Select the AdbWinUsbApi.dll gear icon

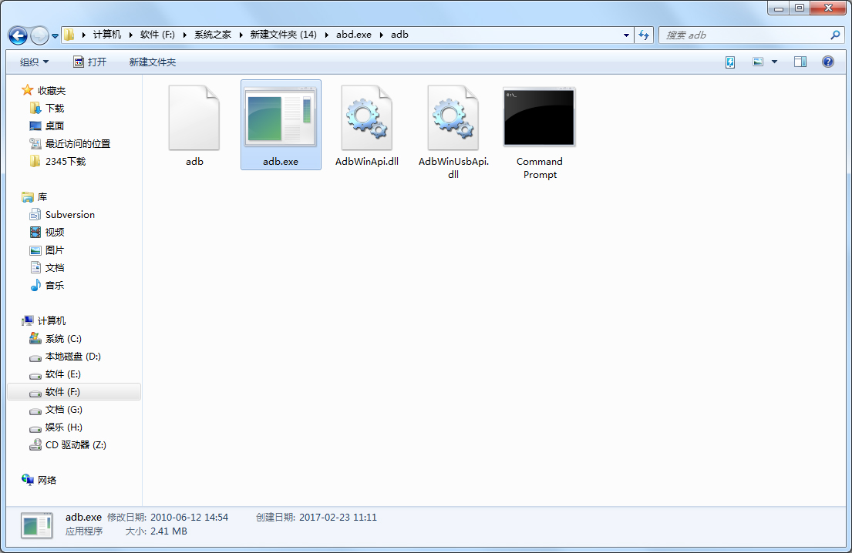pyautogui.click(x=453, y=117)
